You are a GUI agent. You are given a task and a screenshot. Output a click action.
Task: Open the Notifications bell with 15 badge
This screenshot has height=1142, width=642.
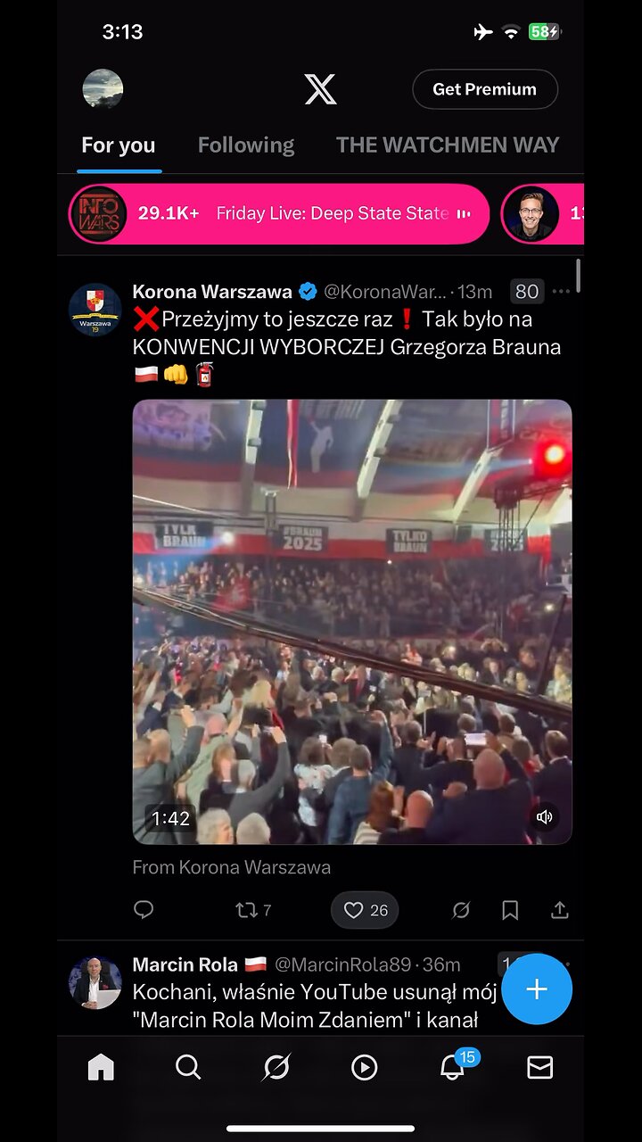pyautogui.click(x=454, y=1066)
